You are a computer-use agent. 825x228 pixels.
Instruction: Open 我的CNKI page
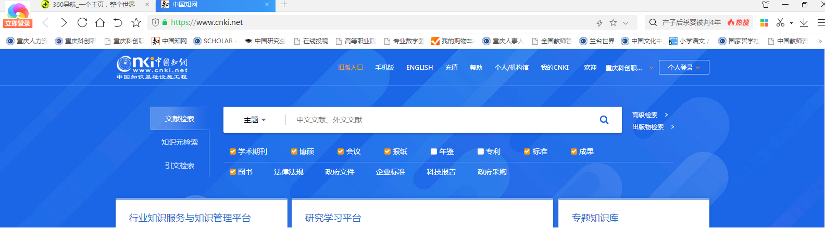pos(555,68)
